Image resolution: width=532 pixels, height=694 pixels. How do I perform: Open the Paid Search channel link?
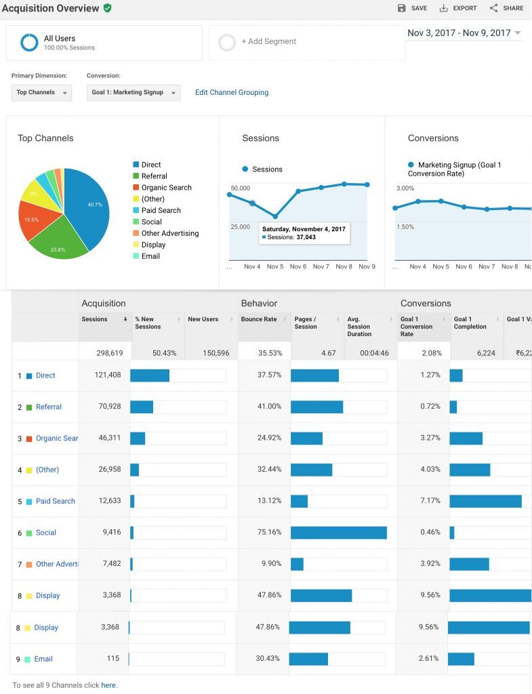[x=56, y=501]
